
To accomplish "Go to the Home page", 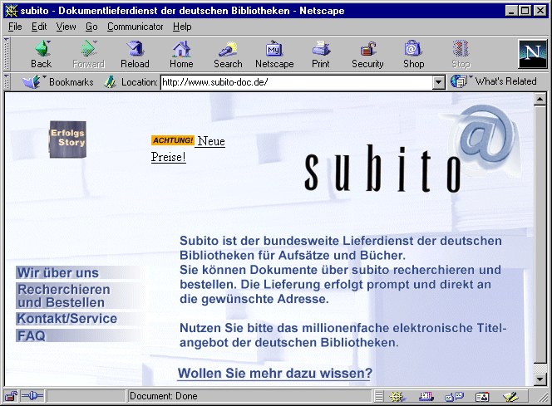I will [181, 54].
